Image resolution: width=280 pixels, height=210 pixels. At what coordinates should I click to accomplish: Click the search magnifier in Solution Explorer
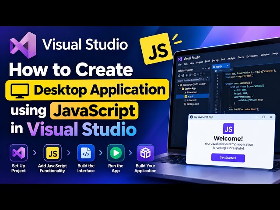click(207, 78)
